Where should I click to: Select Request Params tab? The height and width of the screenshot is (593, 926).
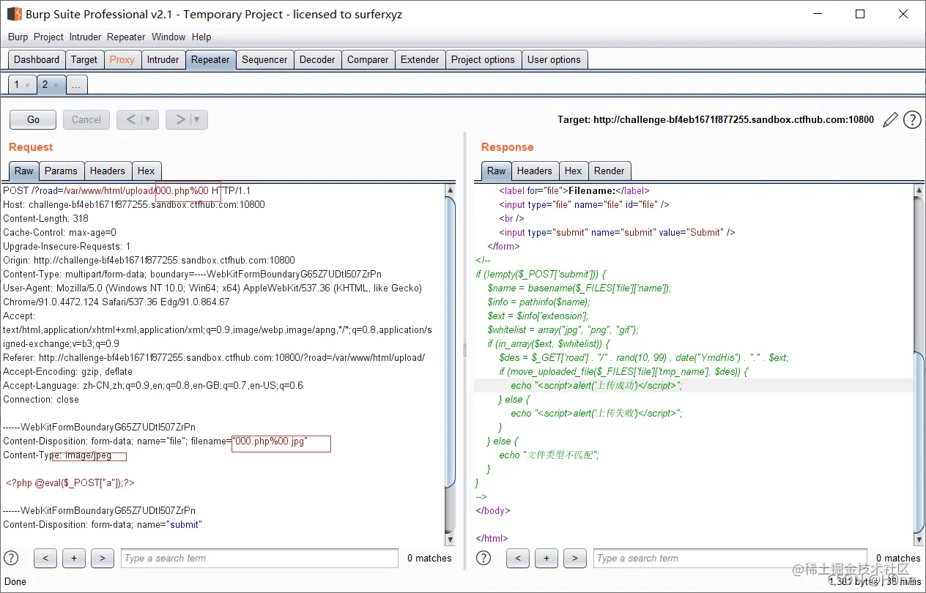coord(61,171)
